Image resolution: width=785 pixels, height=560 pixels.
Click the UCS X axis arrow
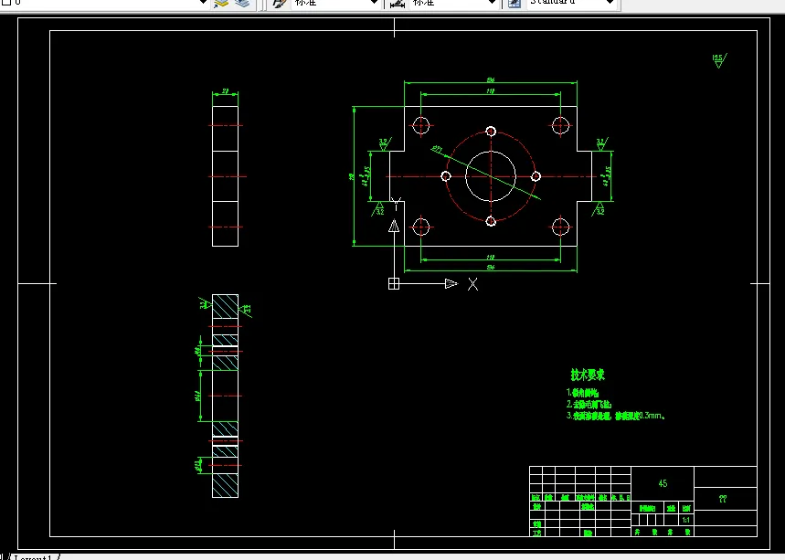click(451, 284)
